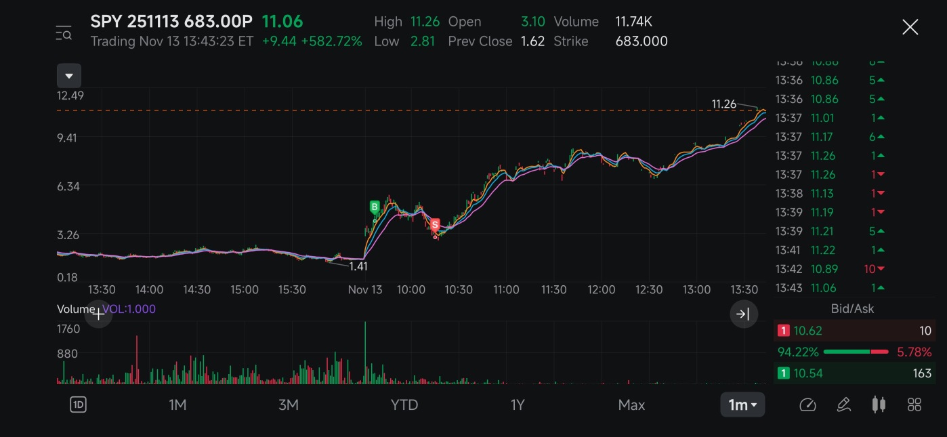Show the Max range
The height and width of the screenshot is (437, 947).
tap(631, 405)
